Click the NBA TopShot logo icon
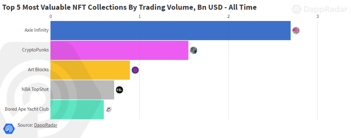 coord(119,90)
